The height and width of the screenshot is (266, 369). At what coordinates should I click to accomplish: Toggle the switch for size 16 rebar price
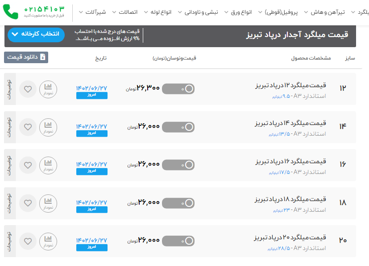click(178, 165)
